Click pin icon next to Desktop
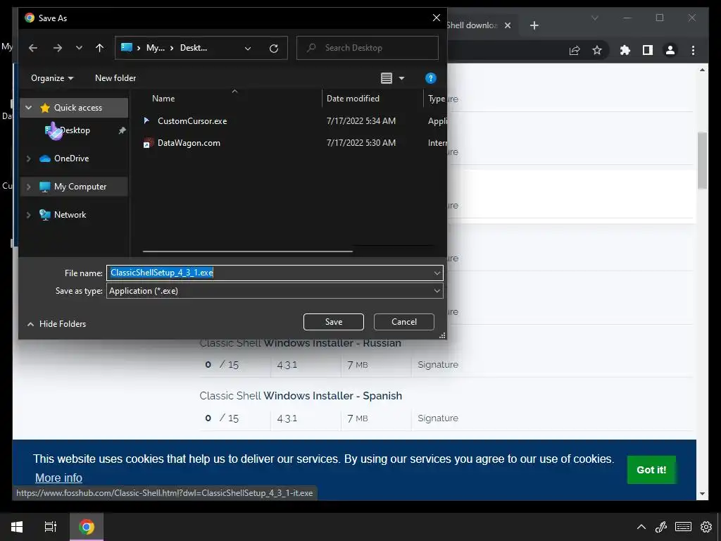 (122, 130)
